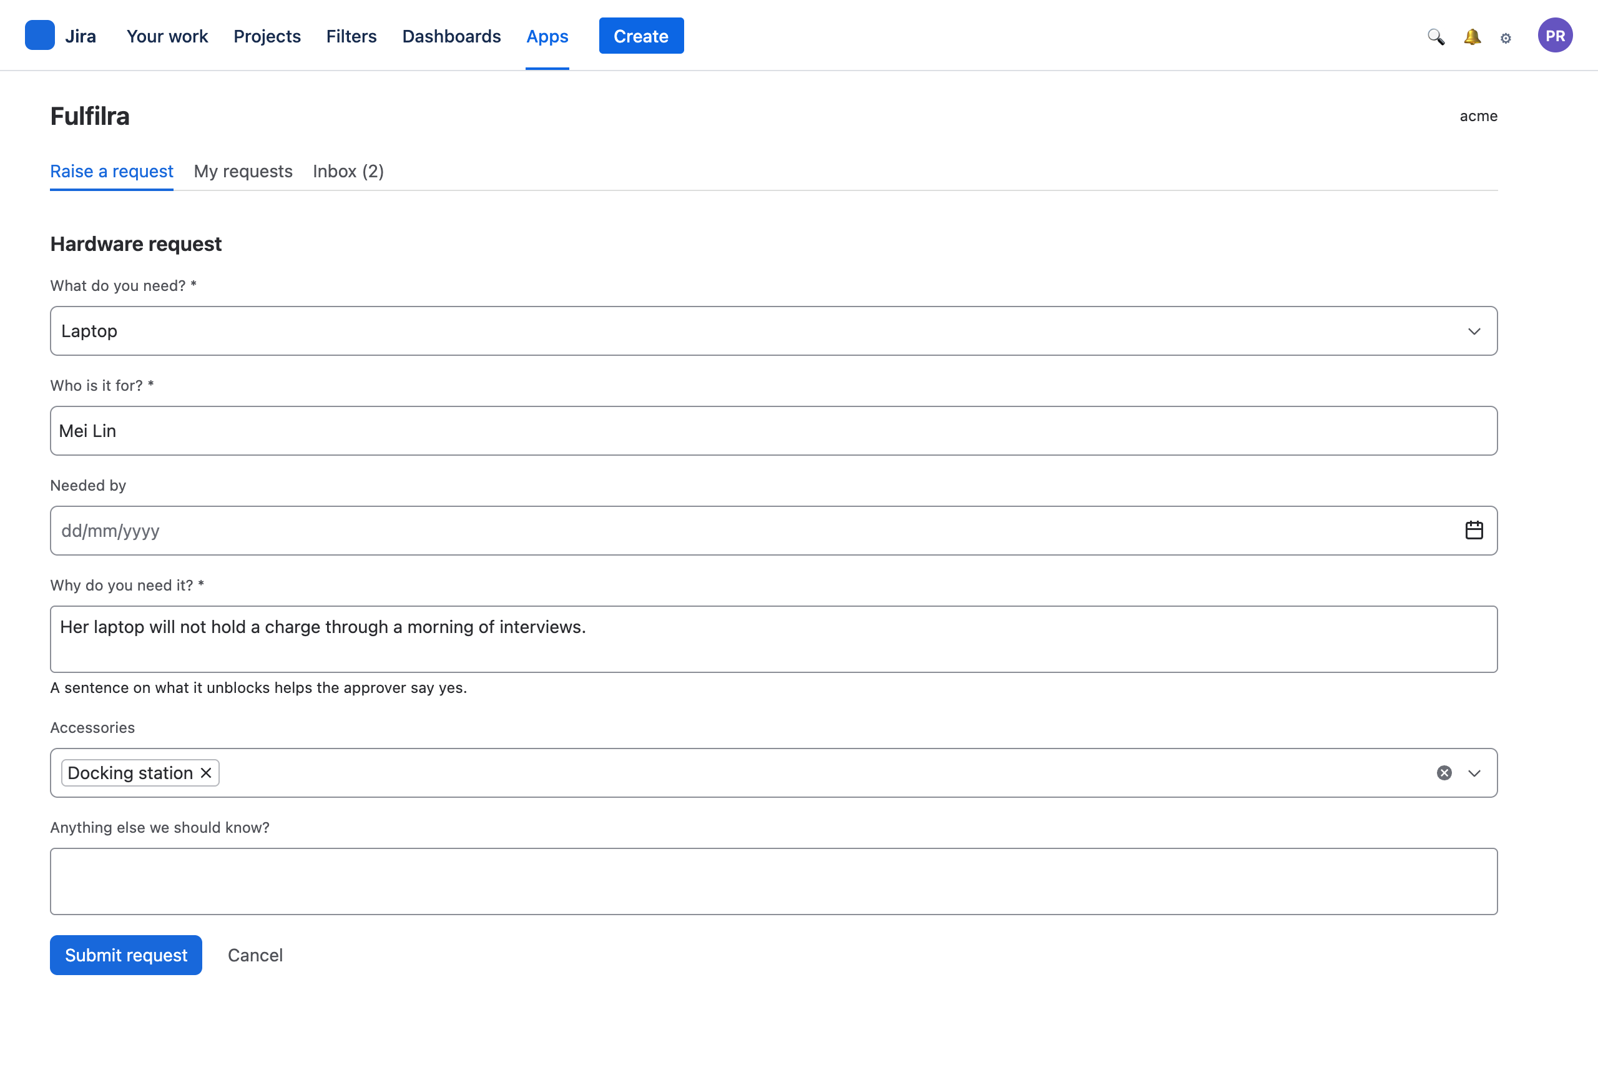Click the 'Anything else we should know?' textarea
This screenshot has height=1065, width=1598.
pyautogui.click(x=773, y=881)
